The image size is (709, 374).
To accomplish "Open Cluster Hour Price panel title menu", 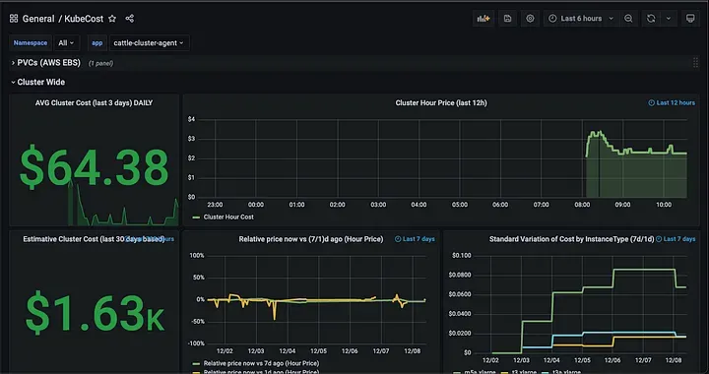I will coord(441,103).
